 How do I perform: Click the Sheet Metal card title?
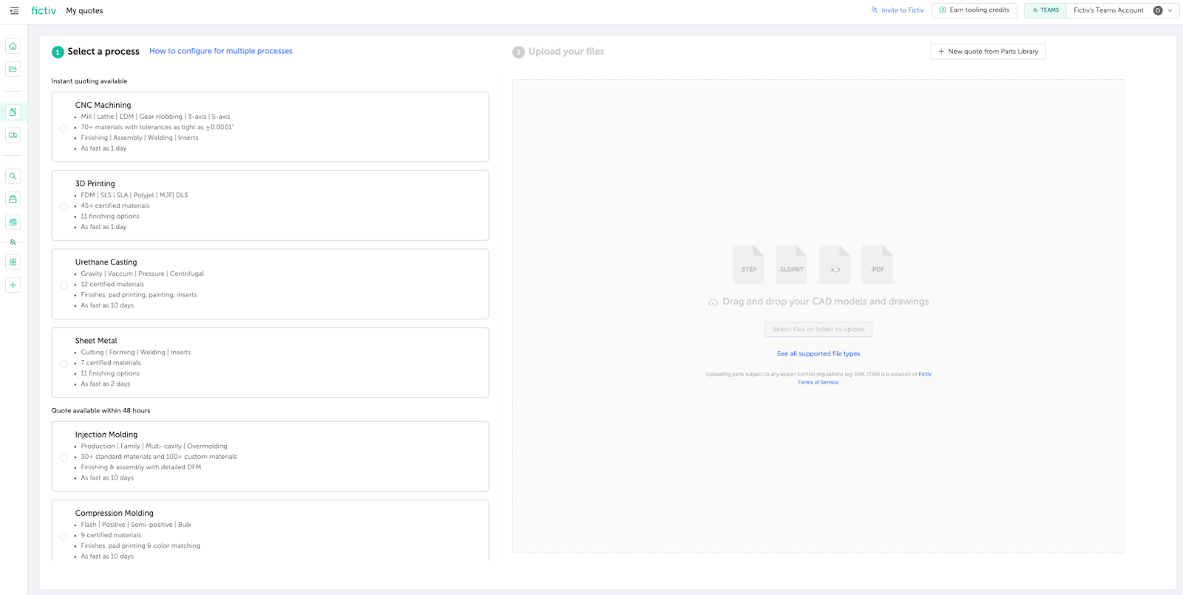(96, 341)
